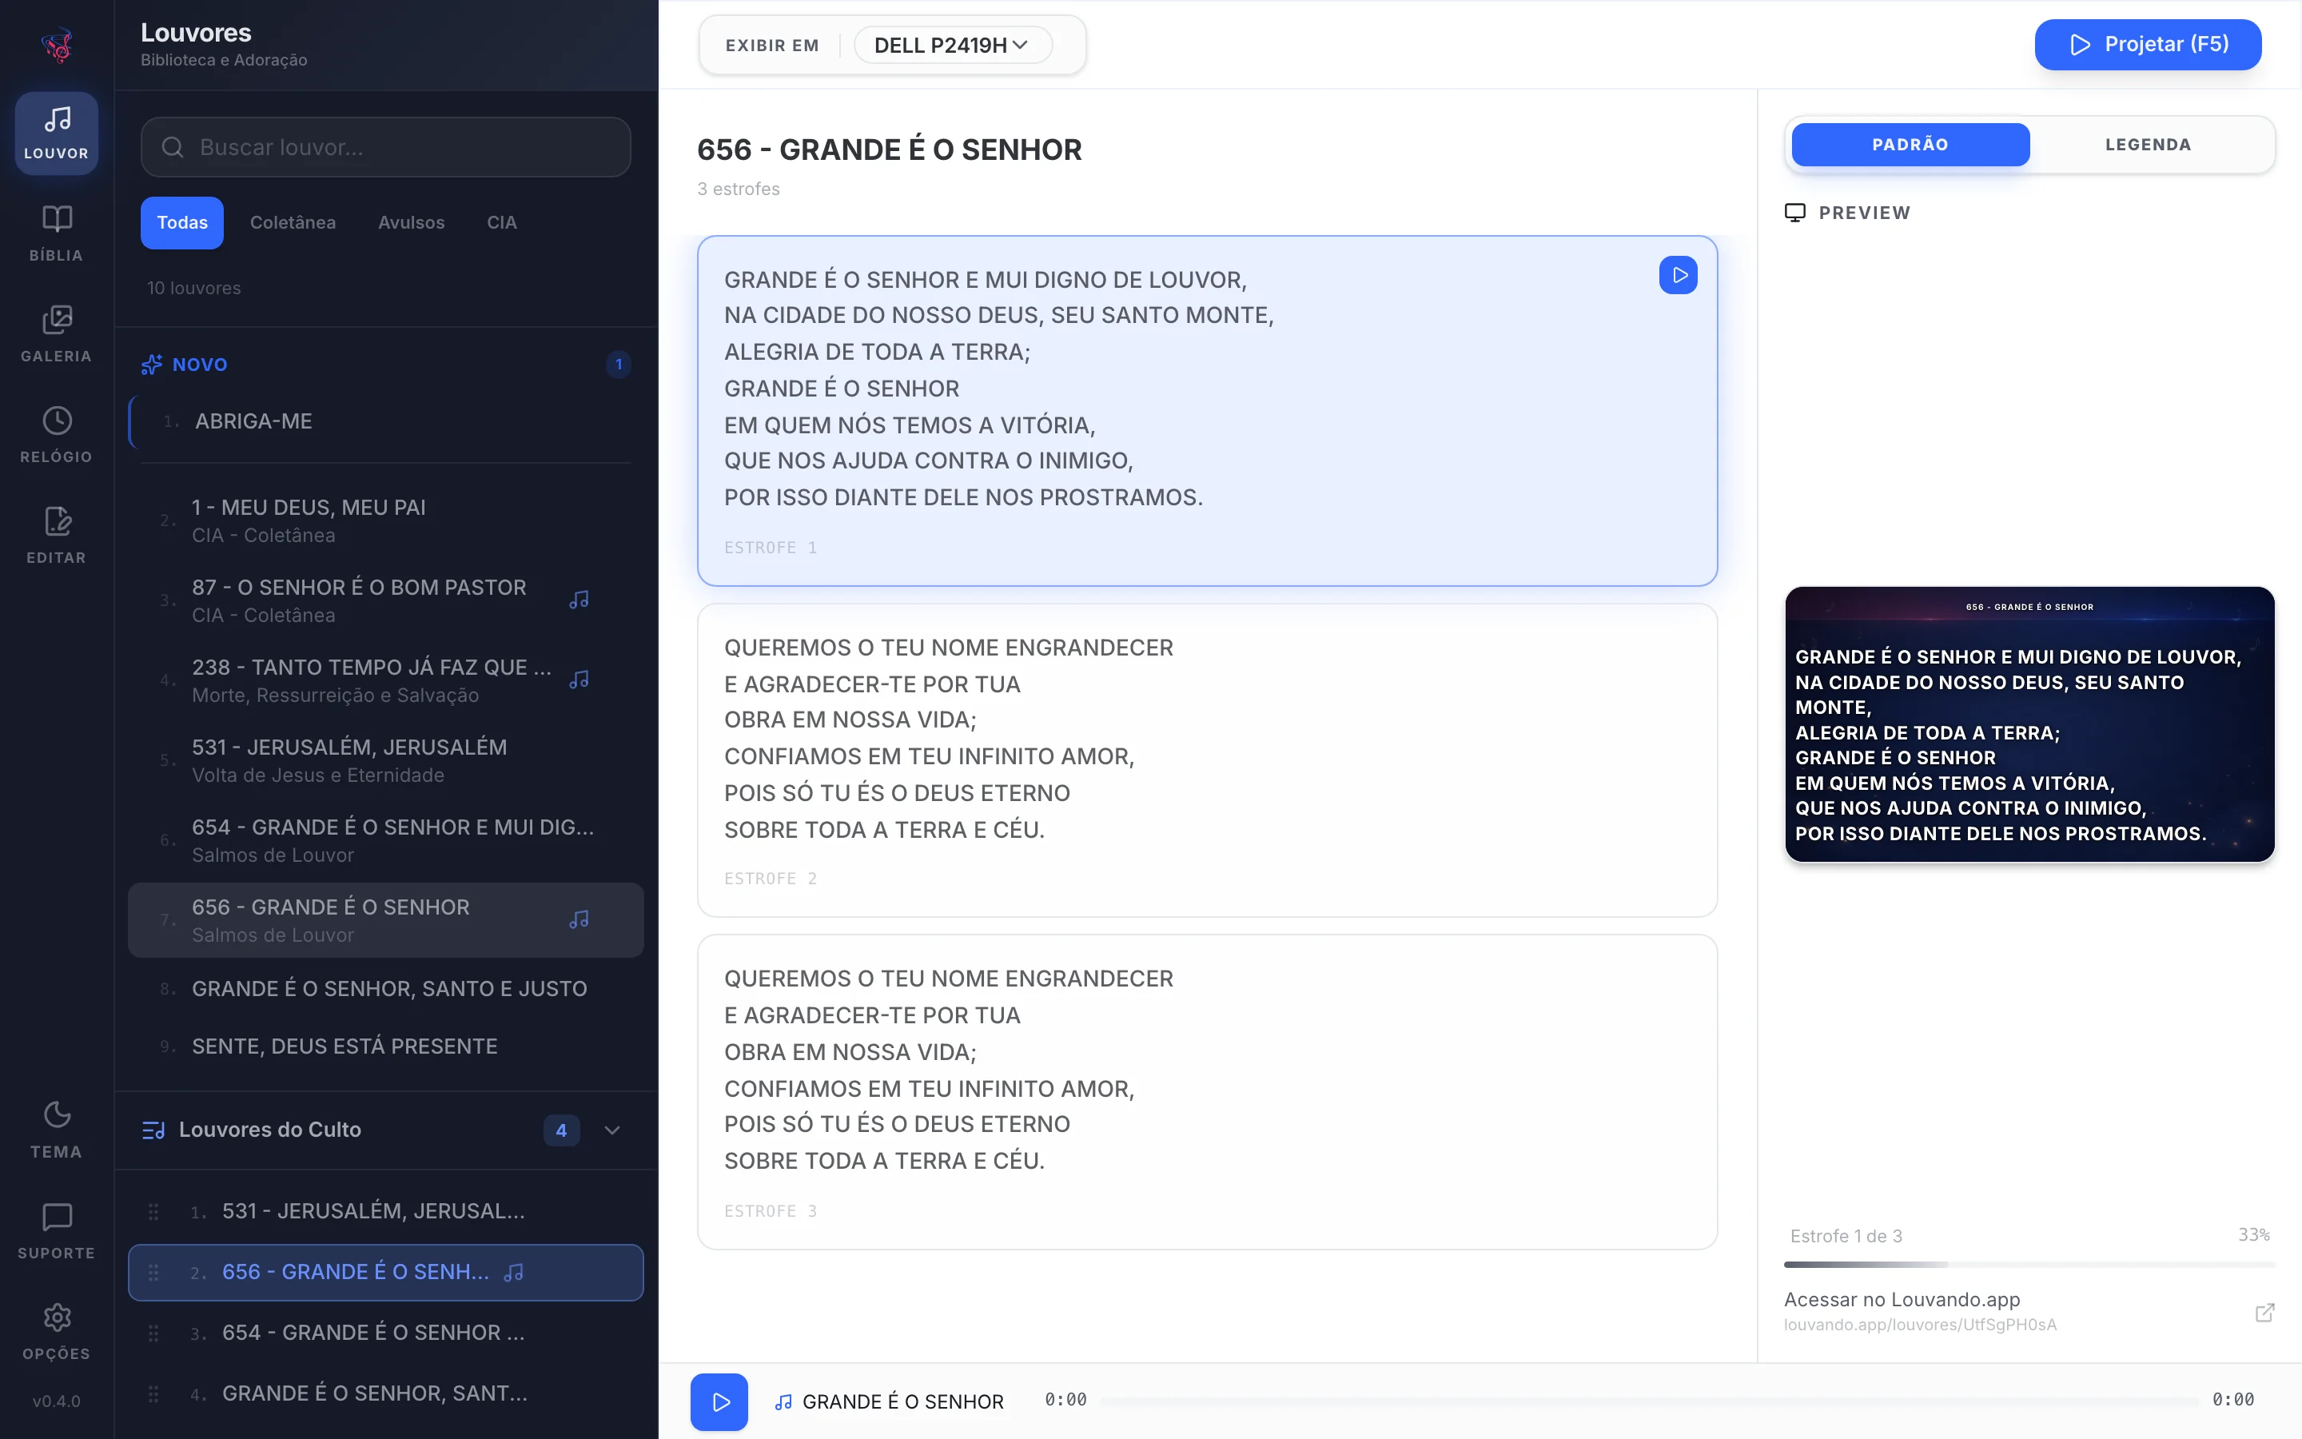
Task: Select the CIA filter tab
Action: point(501,223)
